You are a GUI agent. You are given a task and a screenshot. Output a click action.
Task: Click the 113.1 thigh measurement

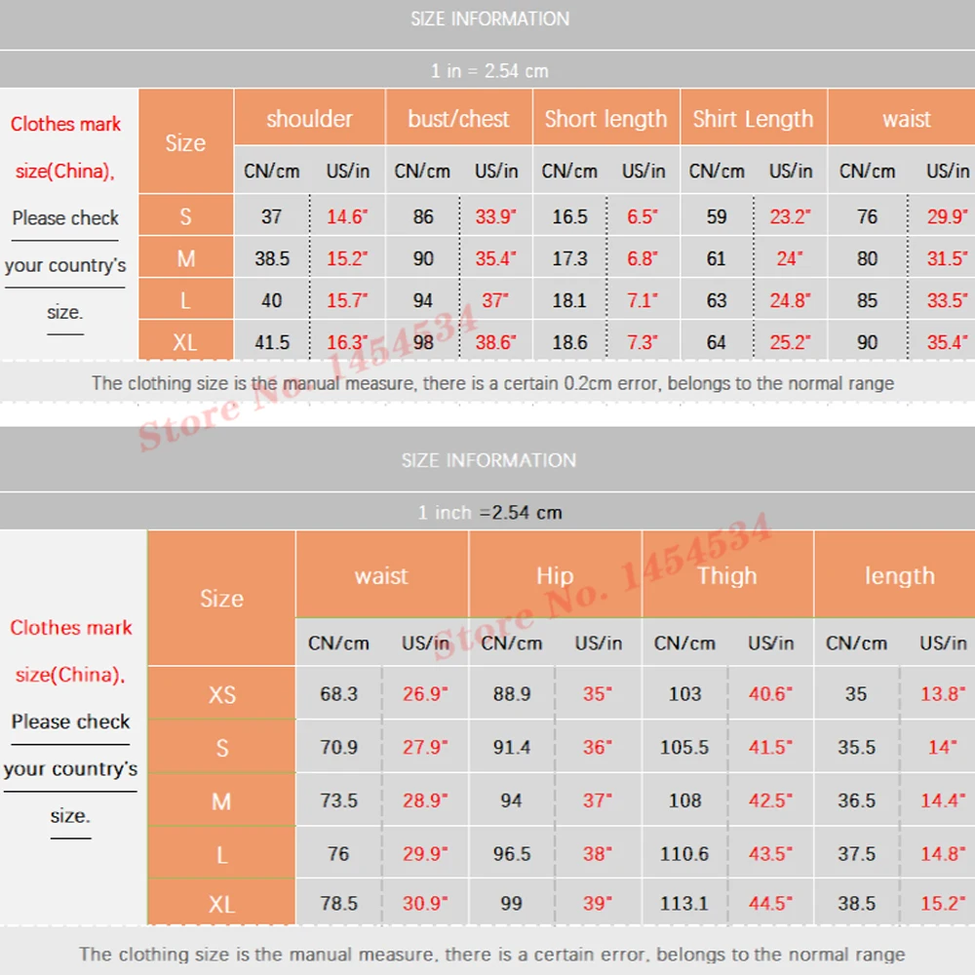[x=684, y=903]
